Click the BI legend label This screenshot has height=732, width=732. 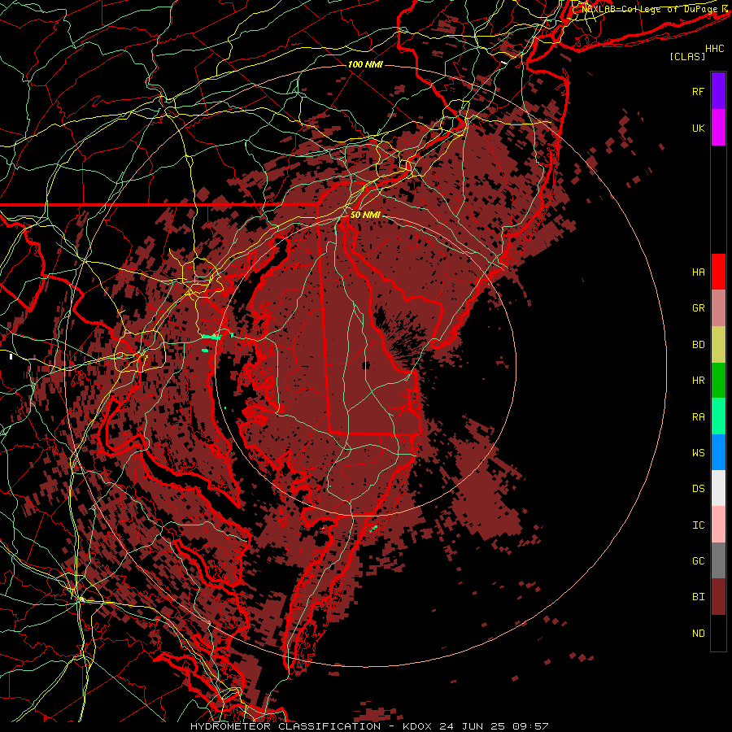pos(699,597)
